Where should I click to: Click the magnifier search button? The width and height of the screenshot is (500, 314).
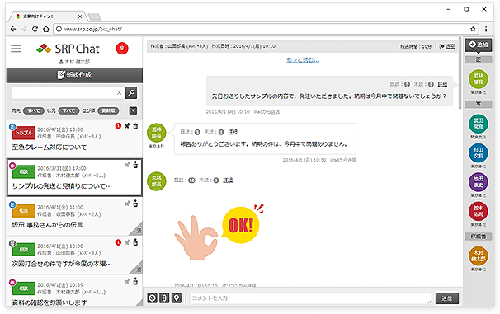[x=131, y=92]
